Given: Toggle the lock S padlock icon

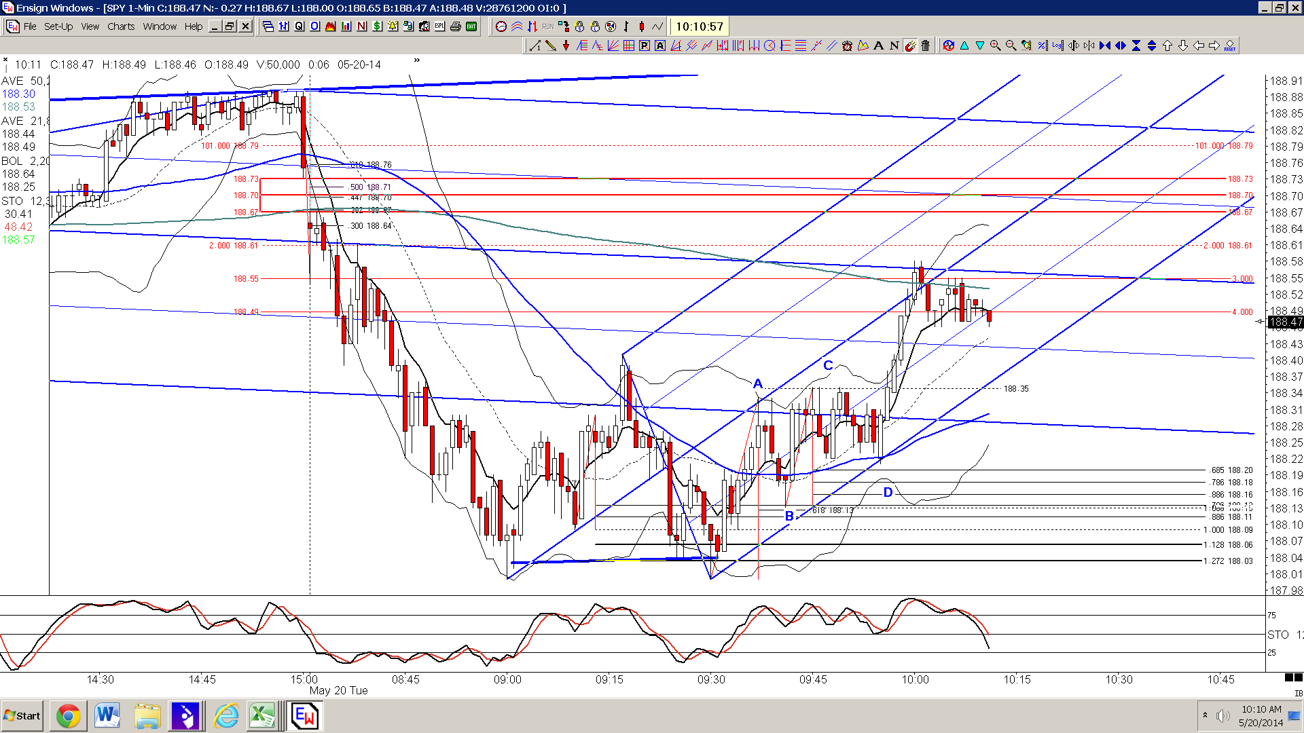Looking at the screenshot, I should tap(579, 26).
